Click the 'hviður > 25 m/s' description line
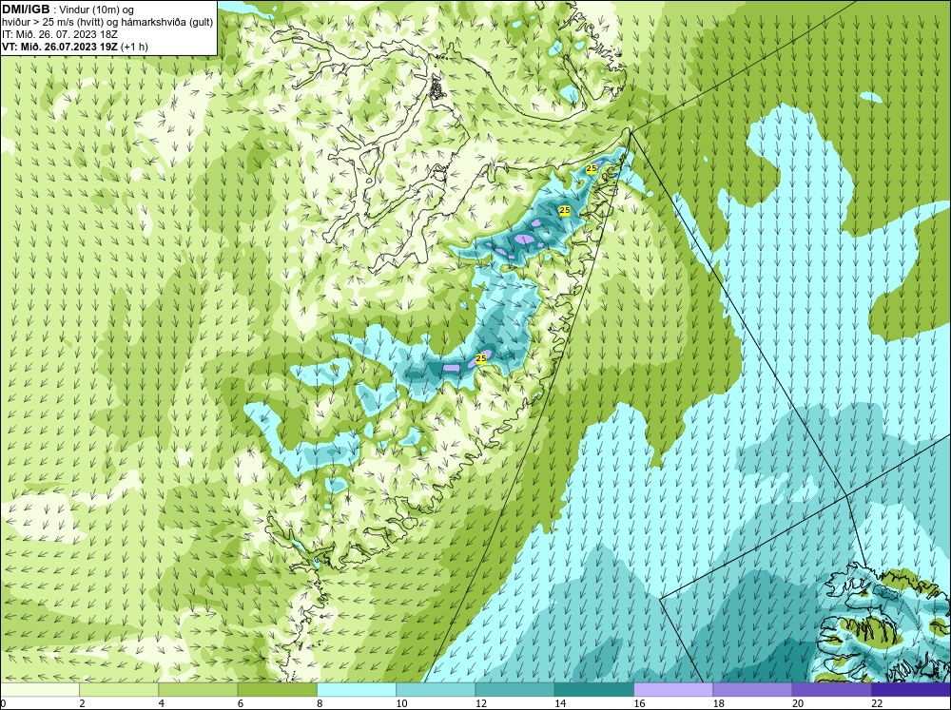Screen dimensions: 951x710 click(107, 21)
